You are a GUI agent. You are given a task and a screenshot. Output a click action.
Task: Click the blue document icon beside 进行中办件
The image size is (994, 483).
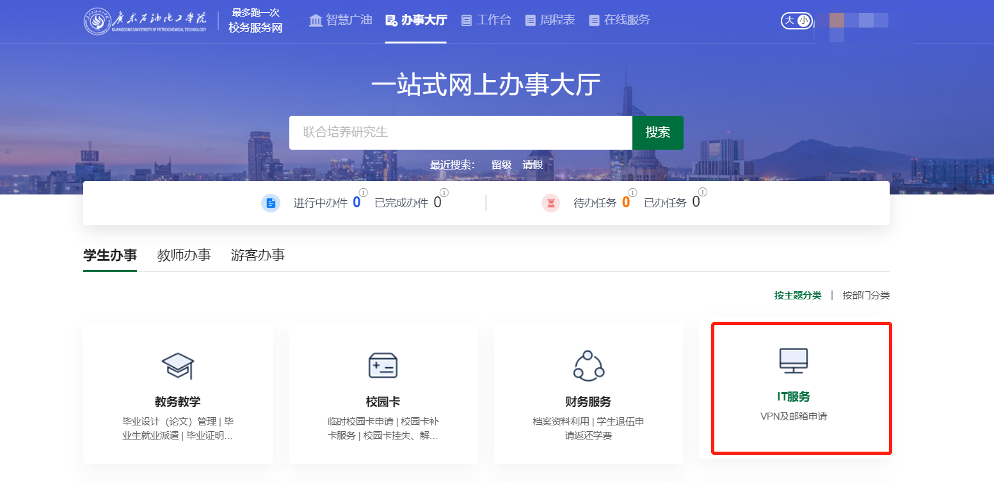coord(271,203)
